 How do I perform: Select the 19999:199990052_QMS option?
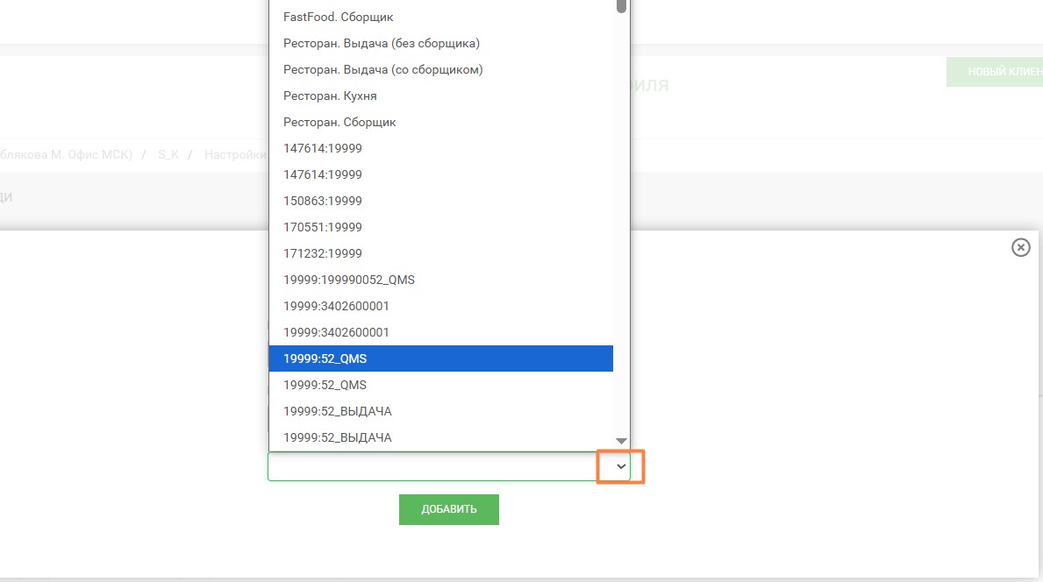348,280
